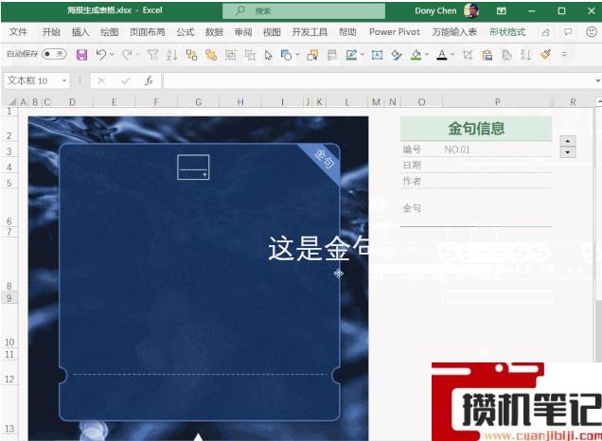Expand the formula bar chevron

click(x=598, y=80)
